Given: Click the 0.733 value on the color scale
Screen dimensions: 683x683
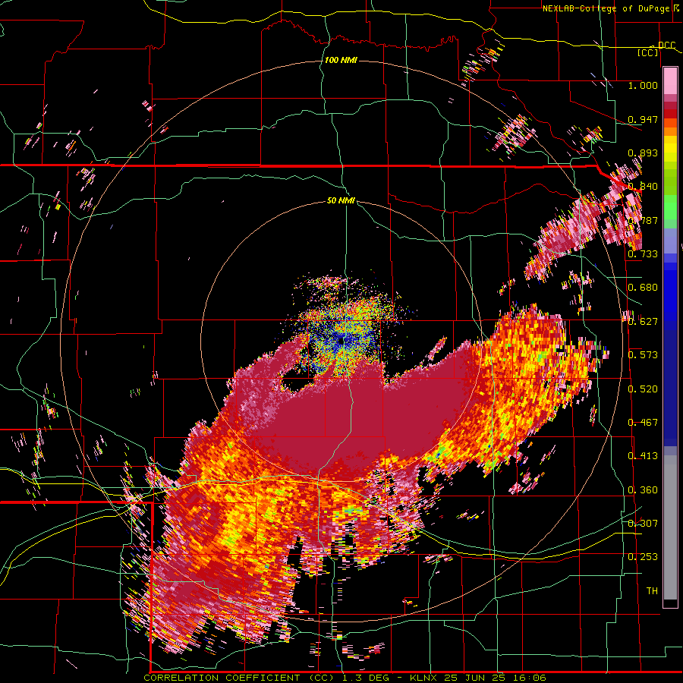Looking at the screenshot, I should coord(643,254).
